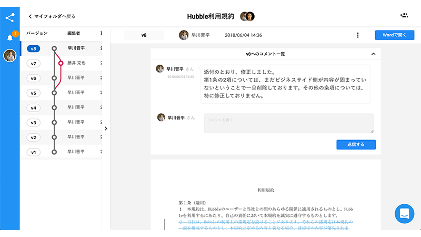421x237 pixels.
Task: Open the three-dot more options menu
Action: click(358, 35)
